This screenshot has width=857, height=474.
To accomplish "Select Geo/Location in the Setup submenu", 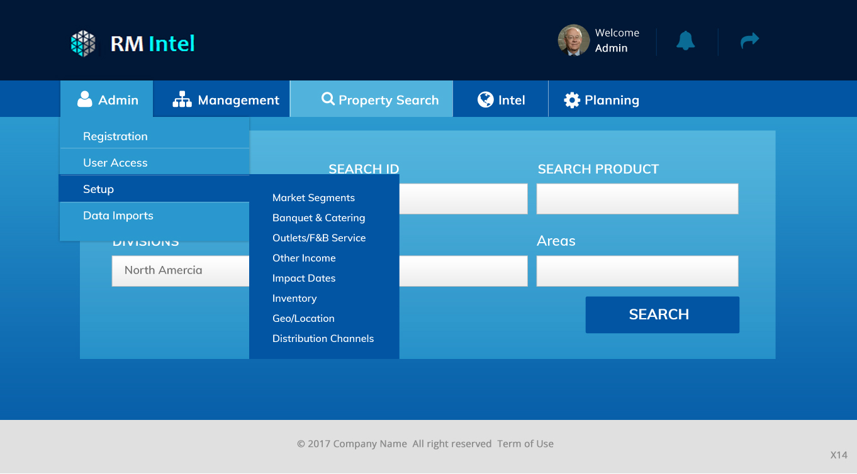I will click(x=303, y=318).
